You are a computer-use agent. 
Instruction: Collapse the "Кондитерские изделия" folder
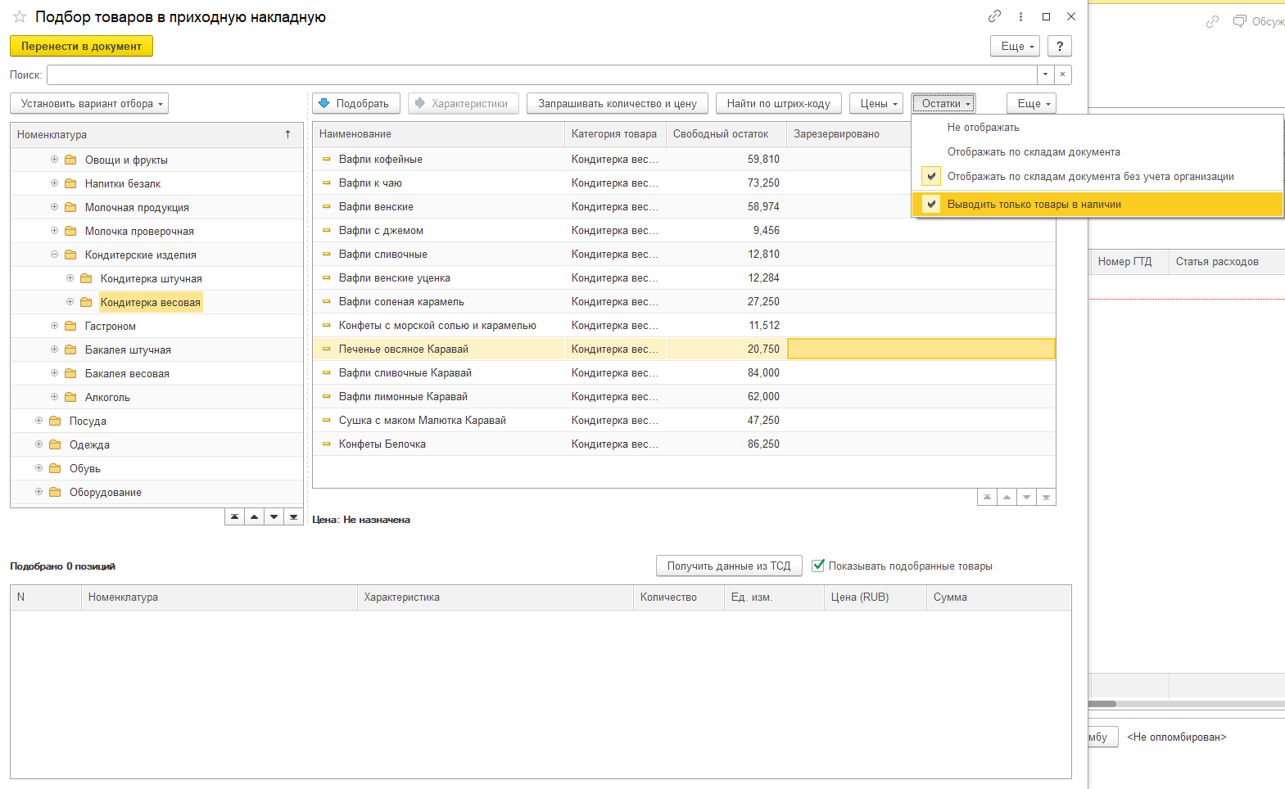[55, 255]
